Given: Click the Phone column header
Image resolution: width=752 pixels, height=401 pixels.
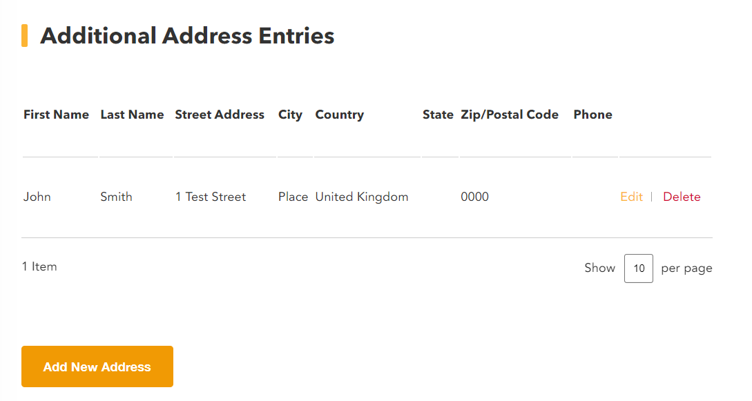Looking at the screenshot, I should 592,115.
